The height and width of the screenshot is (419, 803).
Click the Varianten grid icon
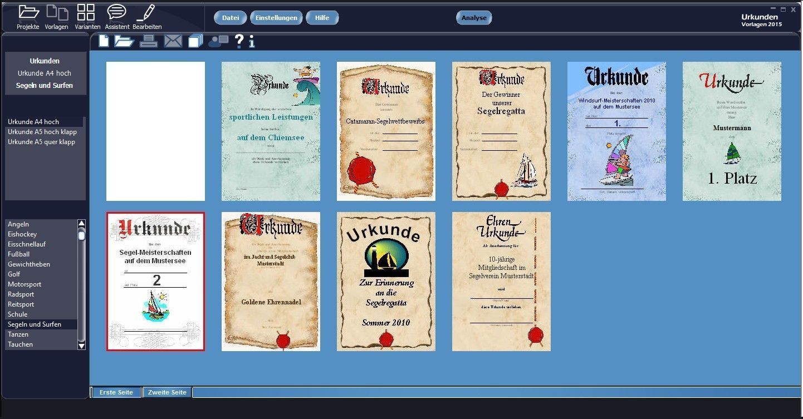[86, 13]
